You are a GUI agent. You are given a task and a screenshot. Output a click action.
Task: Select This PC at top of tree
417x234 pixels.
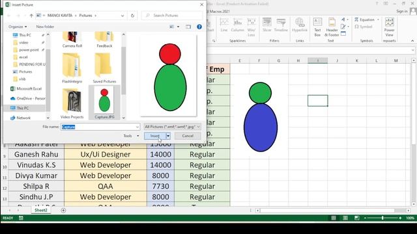click(25, 35)
